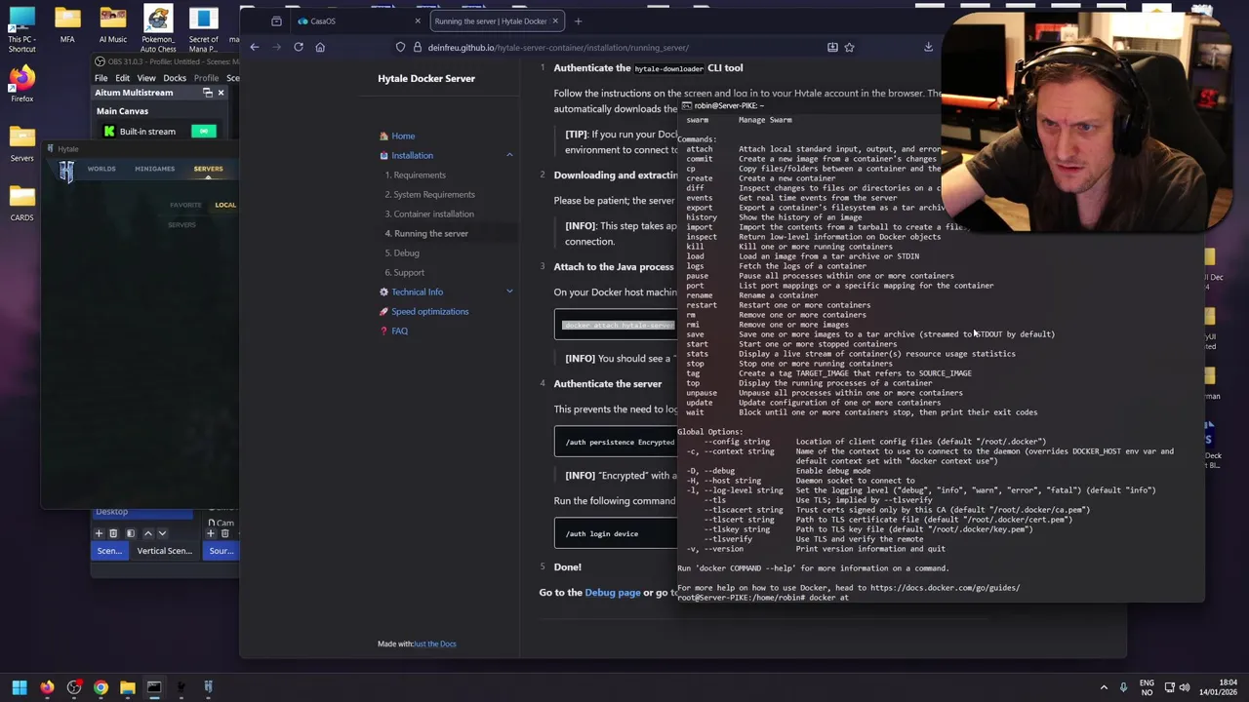Open the This PC shortcut on desktop
This screenshot has height=702, width=1249.
click(x=21, y=27)
